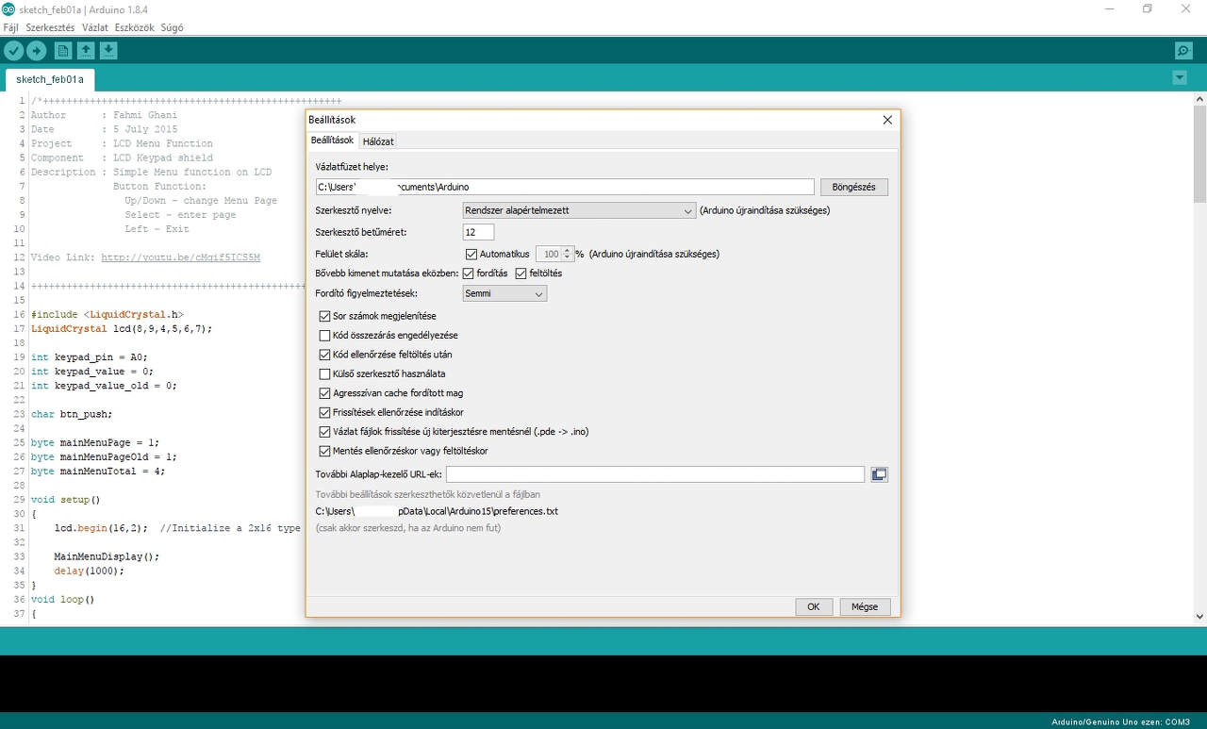This screenshot has width=1207, height=729.
Task: Open the preferences.txt file path link
Action: 437,511
